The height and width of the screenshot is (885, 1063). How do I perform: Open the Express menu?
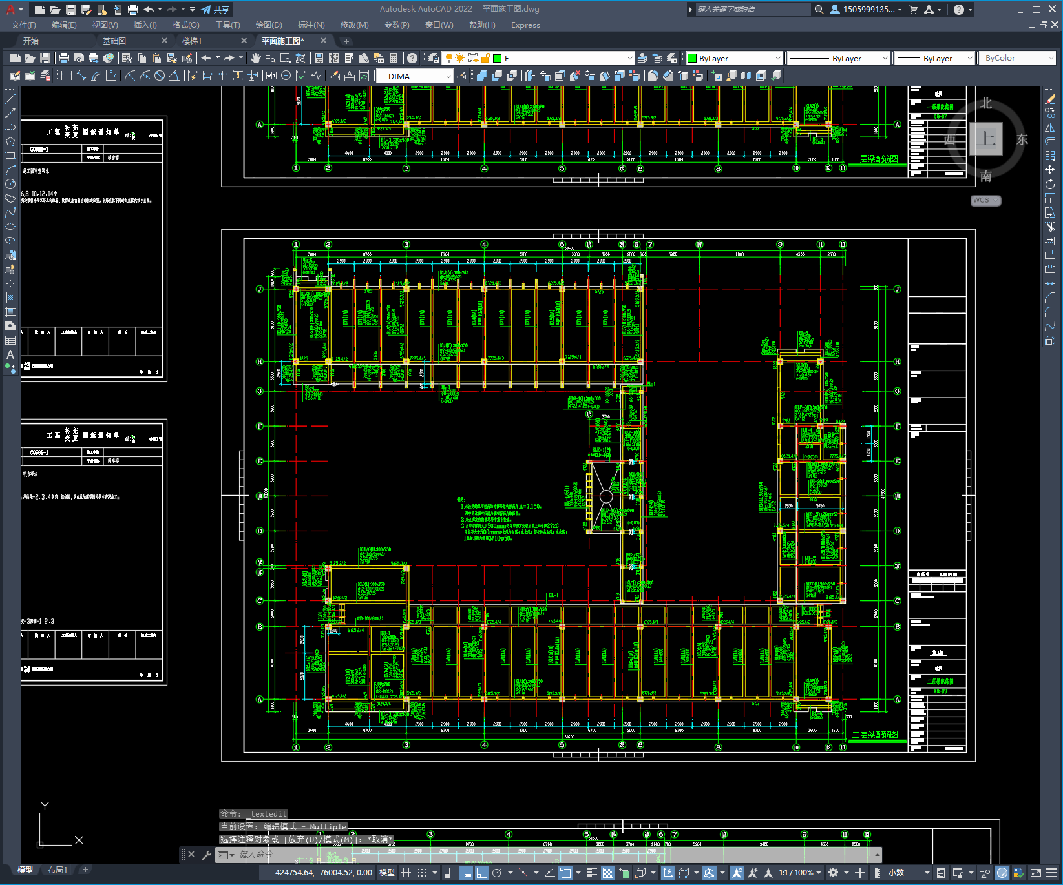[x=525, y=25]
